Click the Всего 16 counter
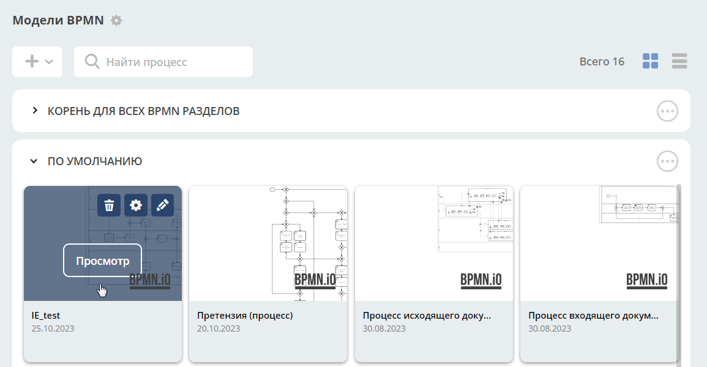This screenshot has width=707, height=367. (602, 62)
